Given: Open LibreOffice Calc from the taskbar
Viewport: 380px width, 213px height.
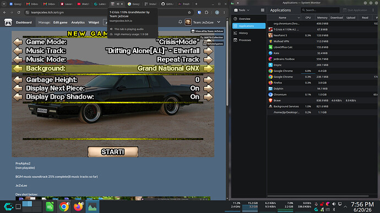Looking at the screenshot, I should (50, 207).
